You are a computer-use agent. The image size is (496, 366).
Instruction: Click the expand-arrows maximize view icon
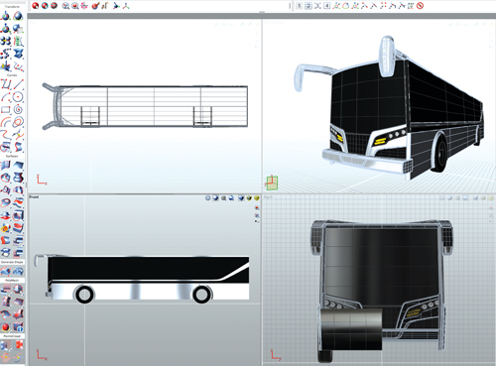pyautogui.click(x=317, y=6)
